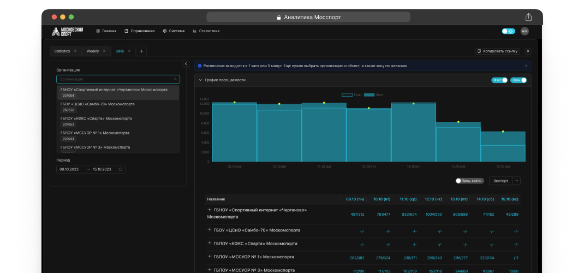Collapse the График посещаемости panel
This screenshot has width=584, height=273.
[x=200, y=80]
